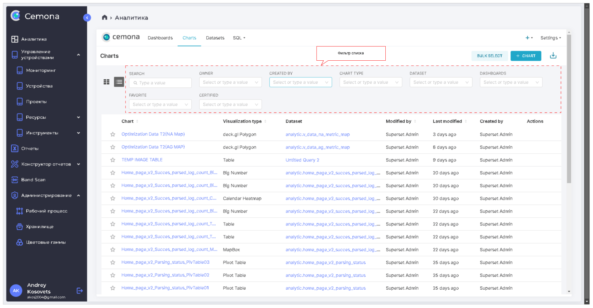Viewport: 593px width, 308px height.
Task: Switch to card grid view
Action: pyautogui.click(x=106, y=82)
